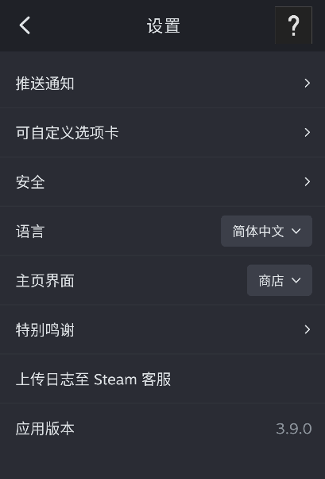
Task: Open the 安全 settings page
Action: tap(162, 181)
